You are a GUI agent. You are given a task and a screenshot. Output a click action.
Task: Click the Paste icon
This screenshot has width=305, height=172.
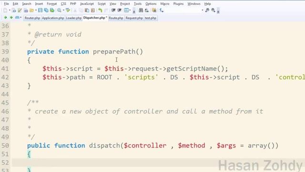point(87,11)
